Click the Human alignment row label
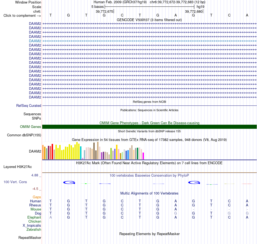 click(x=35, y=201)
